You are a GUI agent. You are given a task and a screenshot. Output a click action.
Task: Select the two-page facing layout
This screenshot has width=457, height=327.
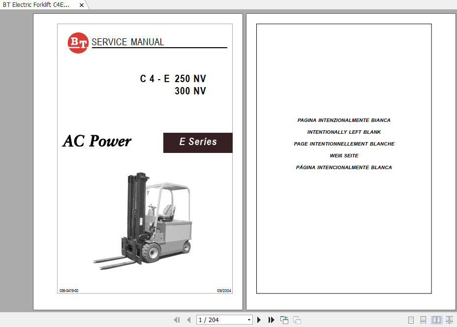(436, 320)
